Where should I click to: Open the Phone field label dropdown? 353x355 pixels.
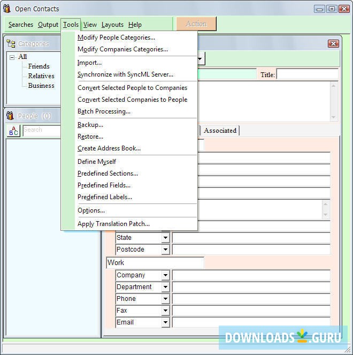point(165,299)
